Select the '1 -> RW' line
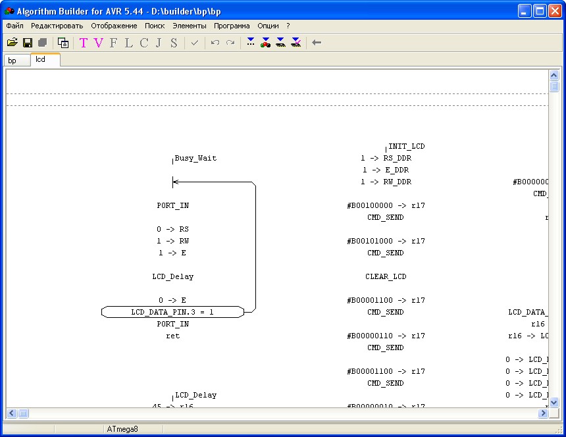This screenshot has width=566, height=437. tap(172, 241)
